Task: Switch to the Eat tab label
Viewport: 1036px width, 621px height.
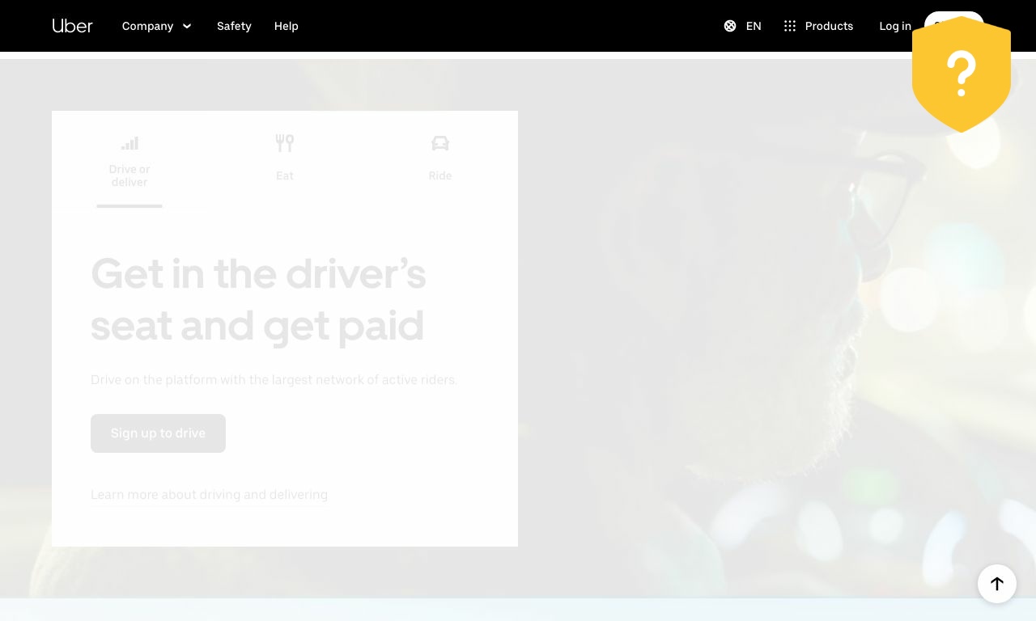Action: tap(285, 175)
